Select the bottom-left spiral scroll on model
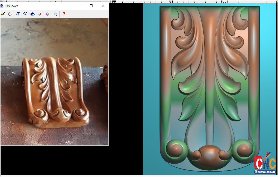Screen dimensions: 278x177 click(176, 149)
